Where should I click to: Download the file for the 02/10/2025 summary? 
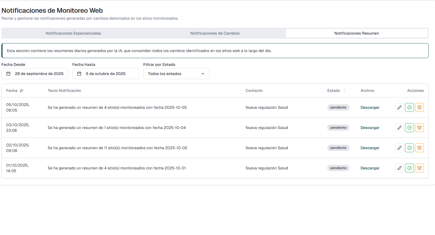click(370, 148)
